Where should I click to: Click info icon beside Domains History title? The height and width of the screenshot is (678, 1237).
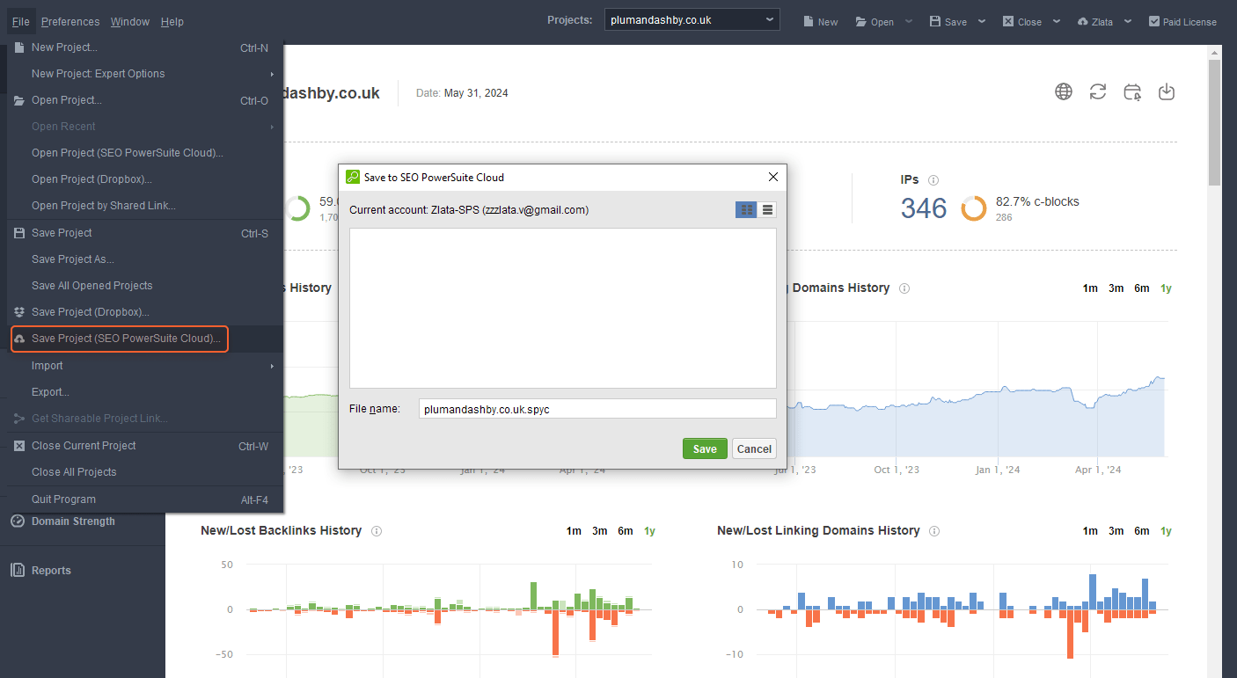(904, 288)
